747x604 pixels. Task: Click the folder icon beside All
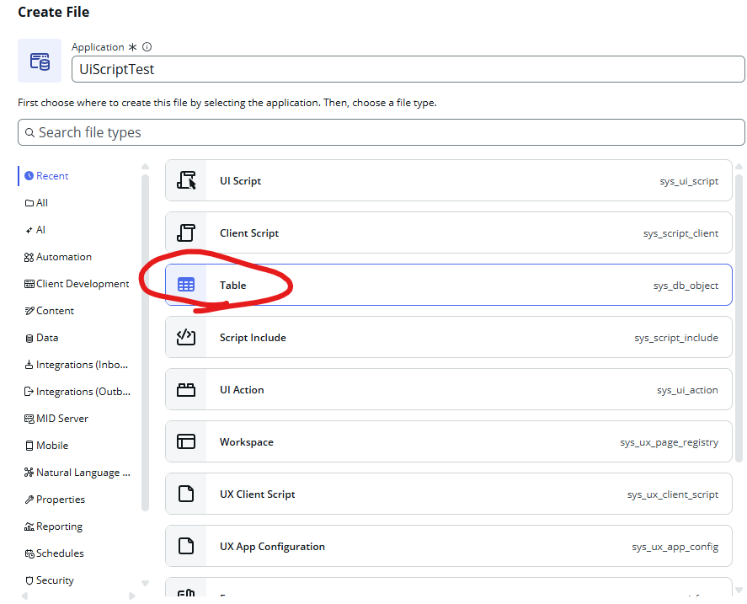(29, 203)
